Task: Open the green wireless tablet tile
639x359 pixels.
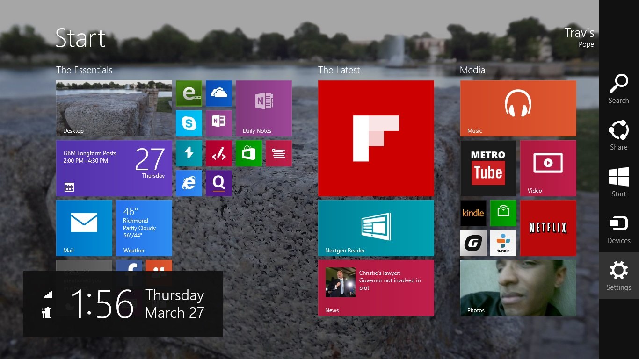Action: click(x=503, y=213)
